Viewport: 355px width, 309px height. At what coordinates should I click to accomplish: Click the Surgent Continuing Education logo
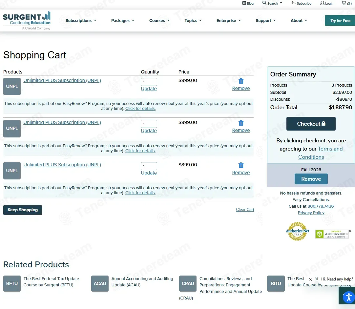pyautogui.click(x=27, y=20)
